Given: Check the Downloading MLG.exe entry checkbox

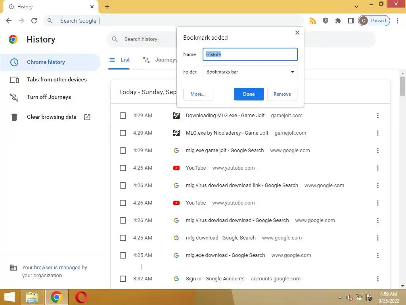Looking at the screenshot, I should pyautogui.click(x=123, y=116).
